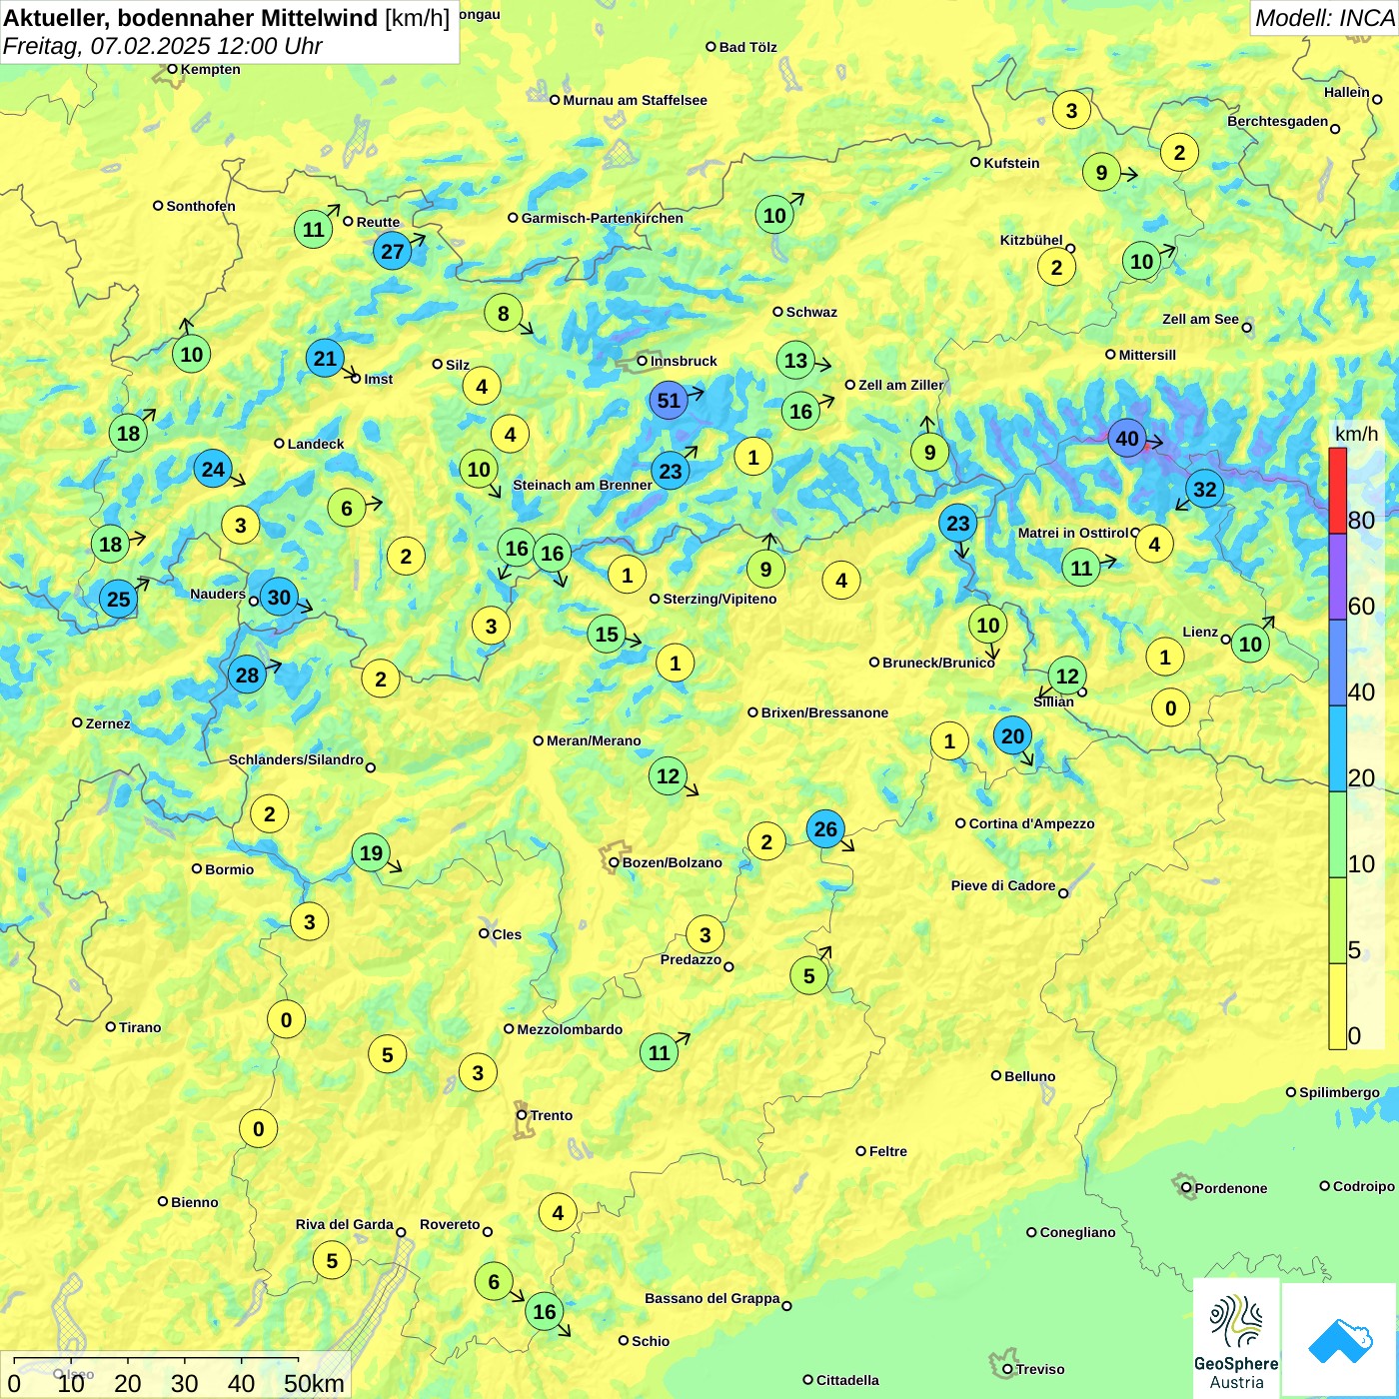The image size is (1399, 1399).
Task: Click the 21 km/h marker near Imst
Action: (325, 358)
